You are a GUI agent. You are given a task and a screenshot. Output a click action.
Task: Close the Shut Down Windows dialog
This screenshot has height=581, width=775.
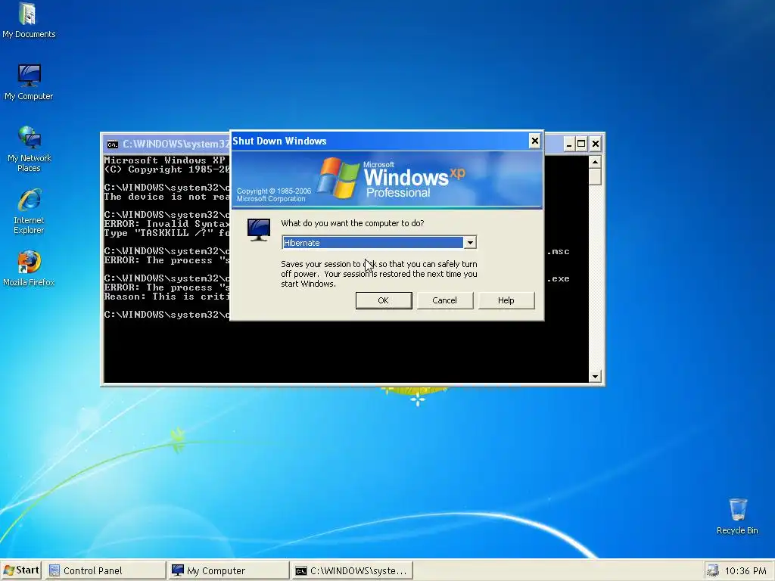(x=535, y=141)
